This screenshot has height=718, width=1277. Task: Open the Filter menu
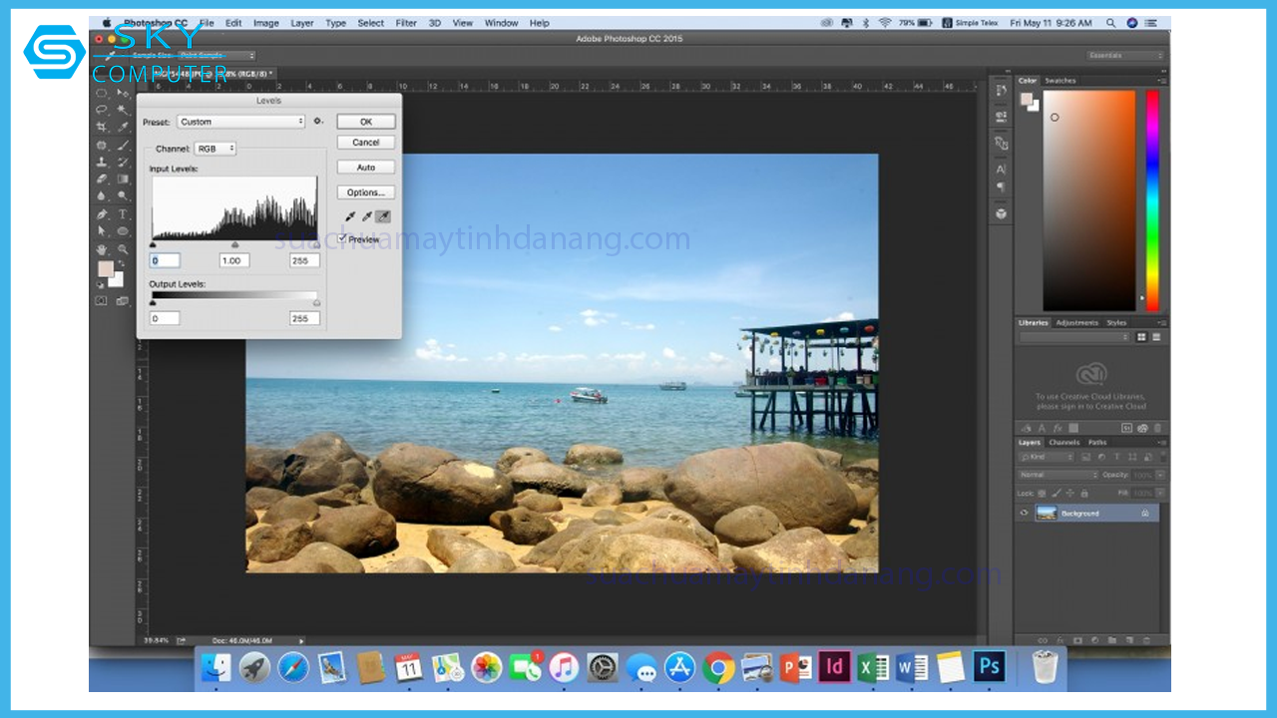pyautogui.click(x=406, y=23)
